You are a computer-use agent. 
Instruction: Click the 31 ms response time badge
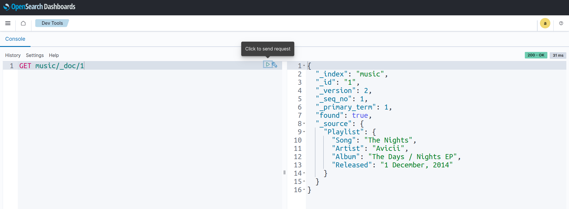[x=558, y=55]
